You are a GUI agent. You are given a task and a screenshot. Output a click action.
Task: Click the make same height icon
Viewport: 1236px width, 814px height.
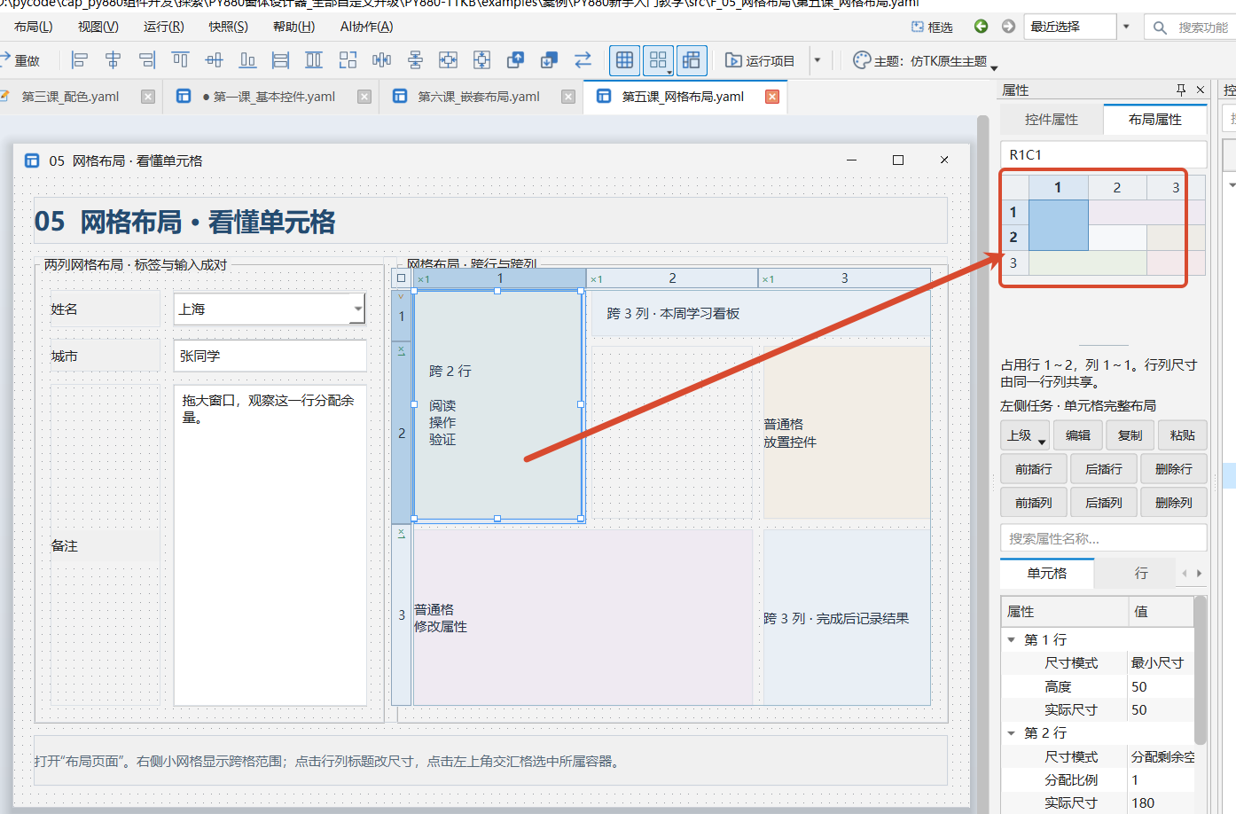[x=314, y=60]
